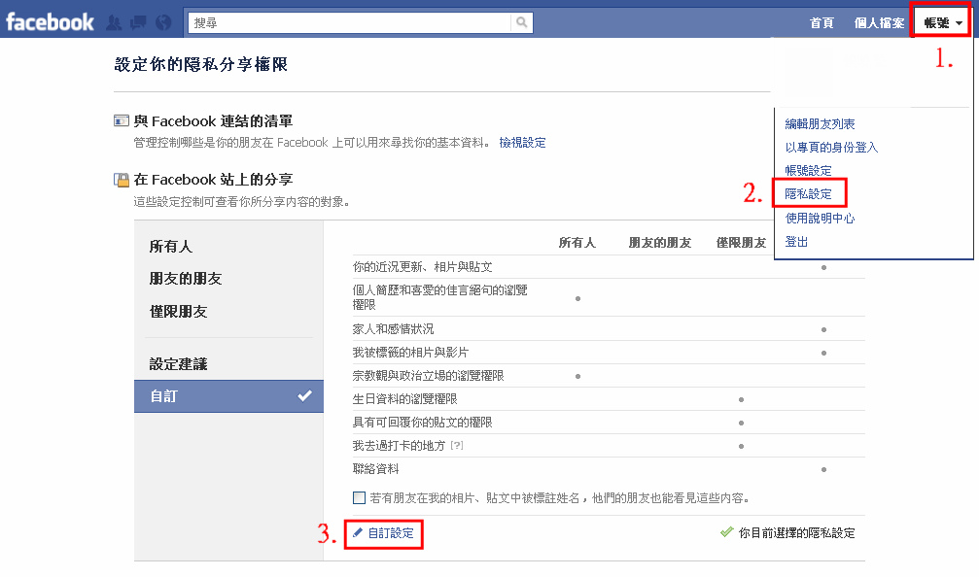Select 編輯朋友列表 from the account menu
This screenshot has height=577, width=979.
pyautogui.click(x=820, y=124)
